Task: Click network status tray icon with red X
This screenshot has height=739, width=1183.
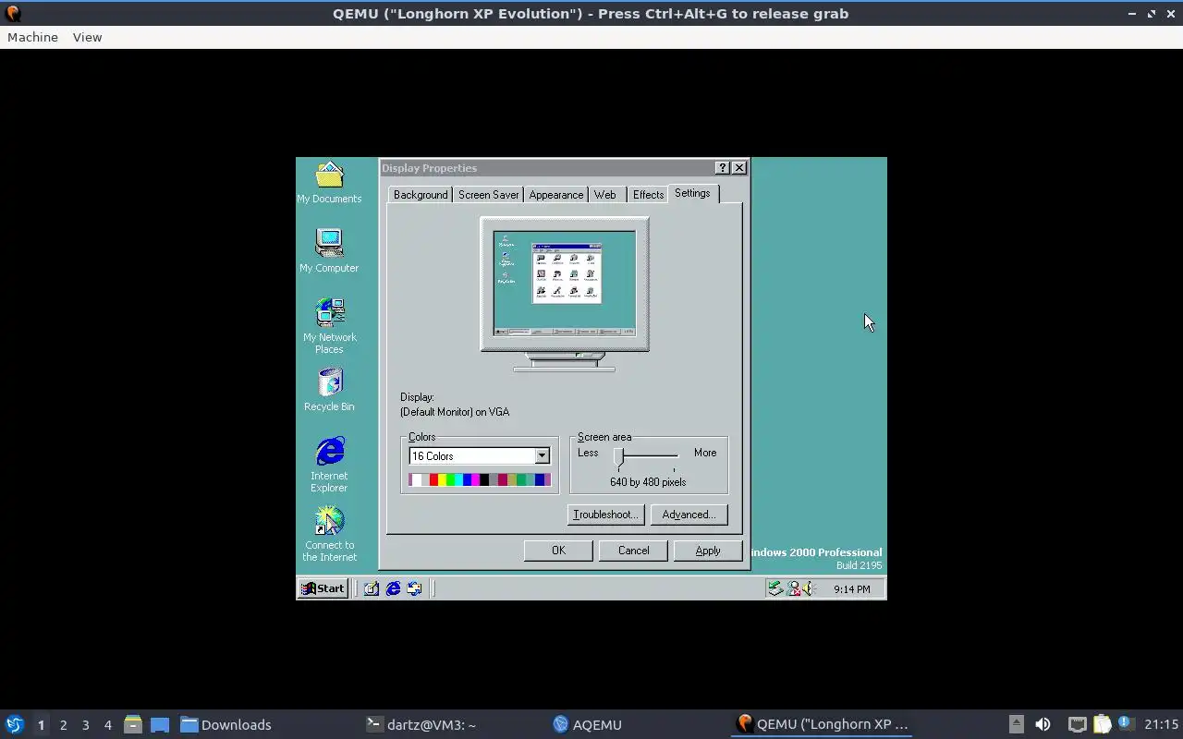Action: tap(793, 588)
